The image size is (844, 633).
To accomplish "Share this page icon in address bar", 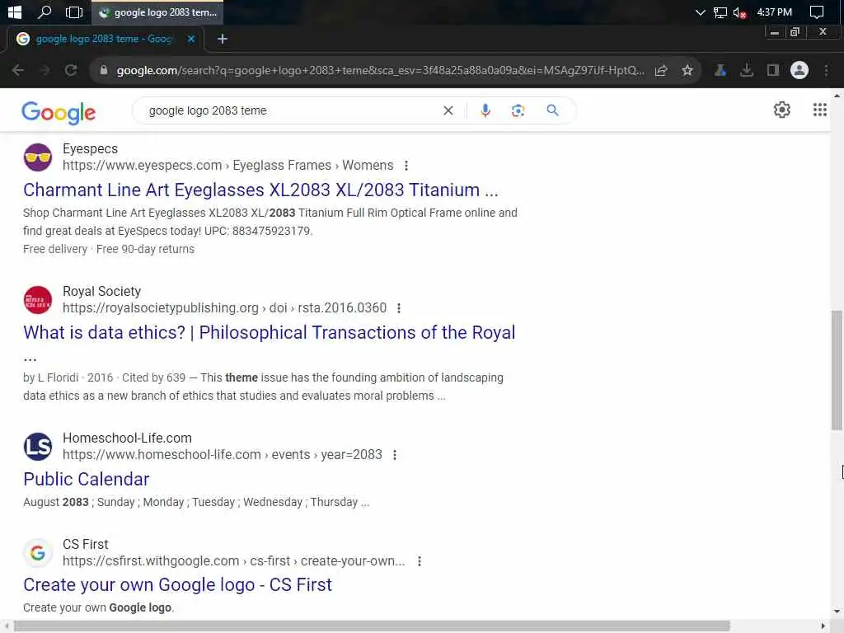I will [x=661, y=70].
